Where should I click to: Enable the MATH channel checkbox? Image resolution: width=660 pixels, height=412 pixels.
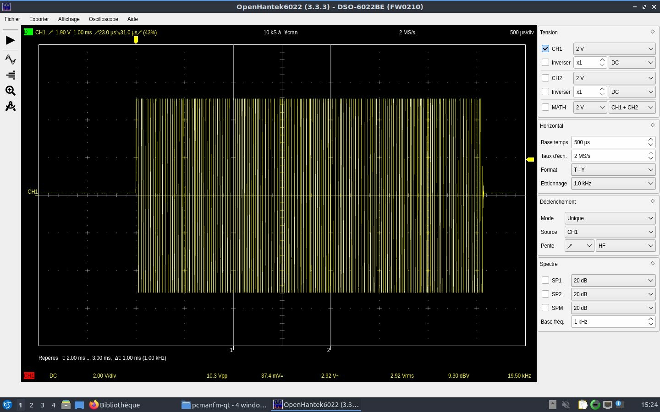545,107
